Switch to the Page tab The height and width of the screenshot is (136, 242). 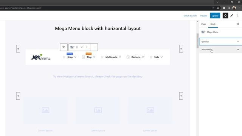[x=203, y=24]
